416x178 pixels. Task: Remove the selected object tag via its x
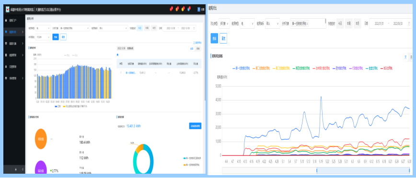click(308, 23)
